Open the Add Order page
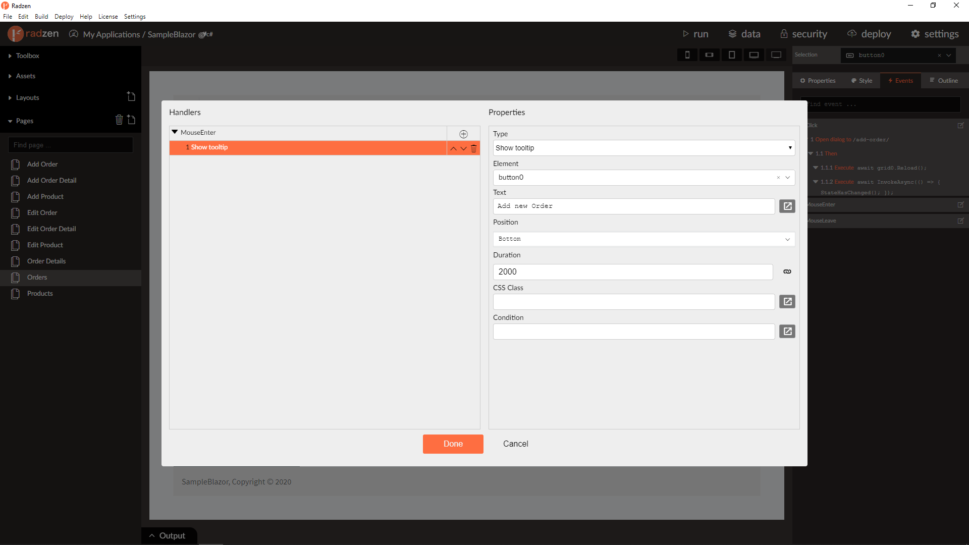 pos(42,165)
